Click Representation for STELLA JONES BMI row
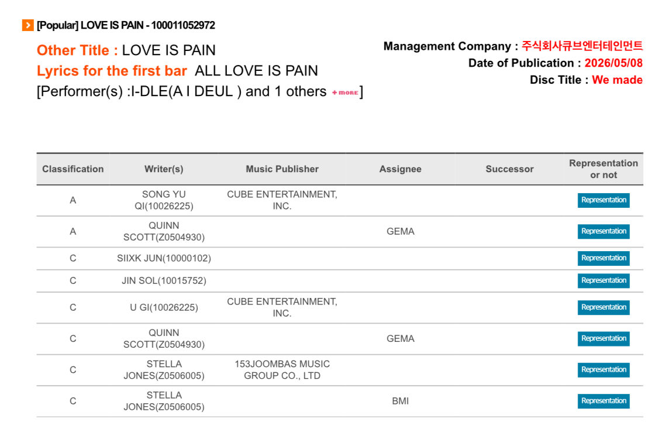The image size is (658, 446). coord(604,401)
